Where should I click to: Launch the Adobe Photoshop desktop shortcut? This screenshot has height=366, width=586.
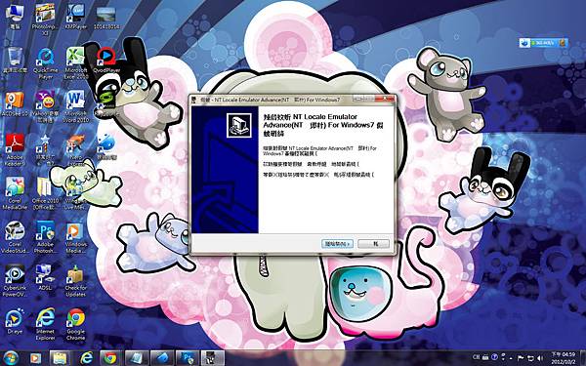(45, 237)
